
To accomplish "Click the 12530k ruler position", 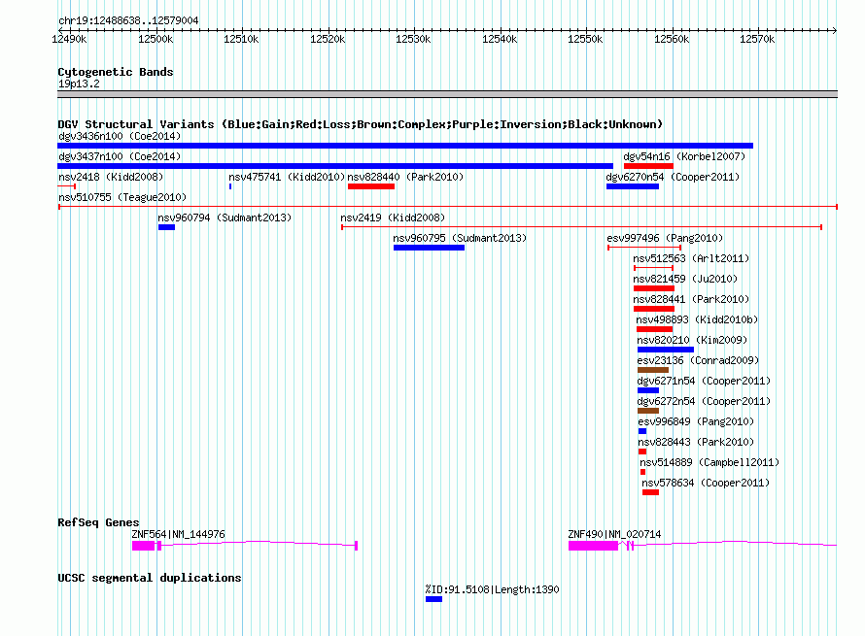I will click(413, 39).
